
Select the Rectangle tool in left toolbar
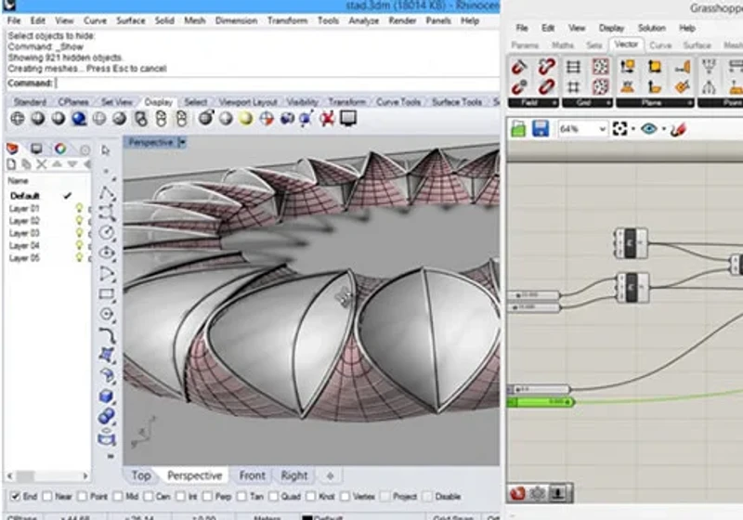[x=107, y=294]
